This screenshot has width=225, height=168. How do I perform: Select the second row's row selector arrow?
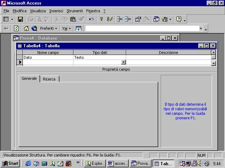[x=20, y=62]
